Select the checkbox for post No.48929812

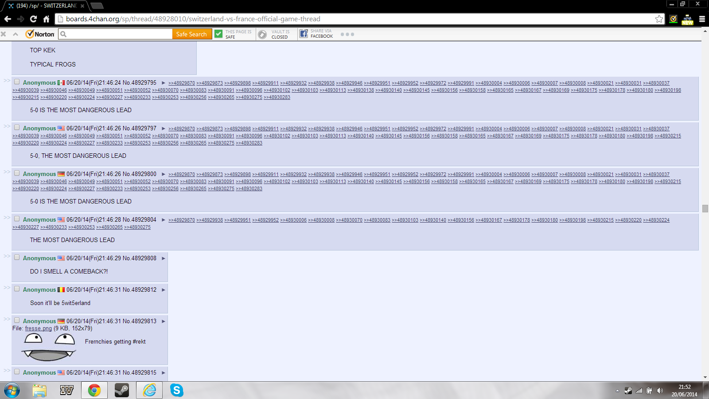pyautogui.click(x=17, y=289)
